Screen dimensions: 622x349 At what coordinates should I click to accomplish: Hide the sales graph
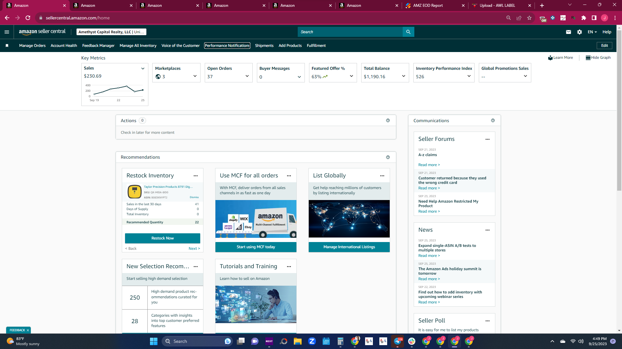[598, 58]
